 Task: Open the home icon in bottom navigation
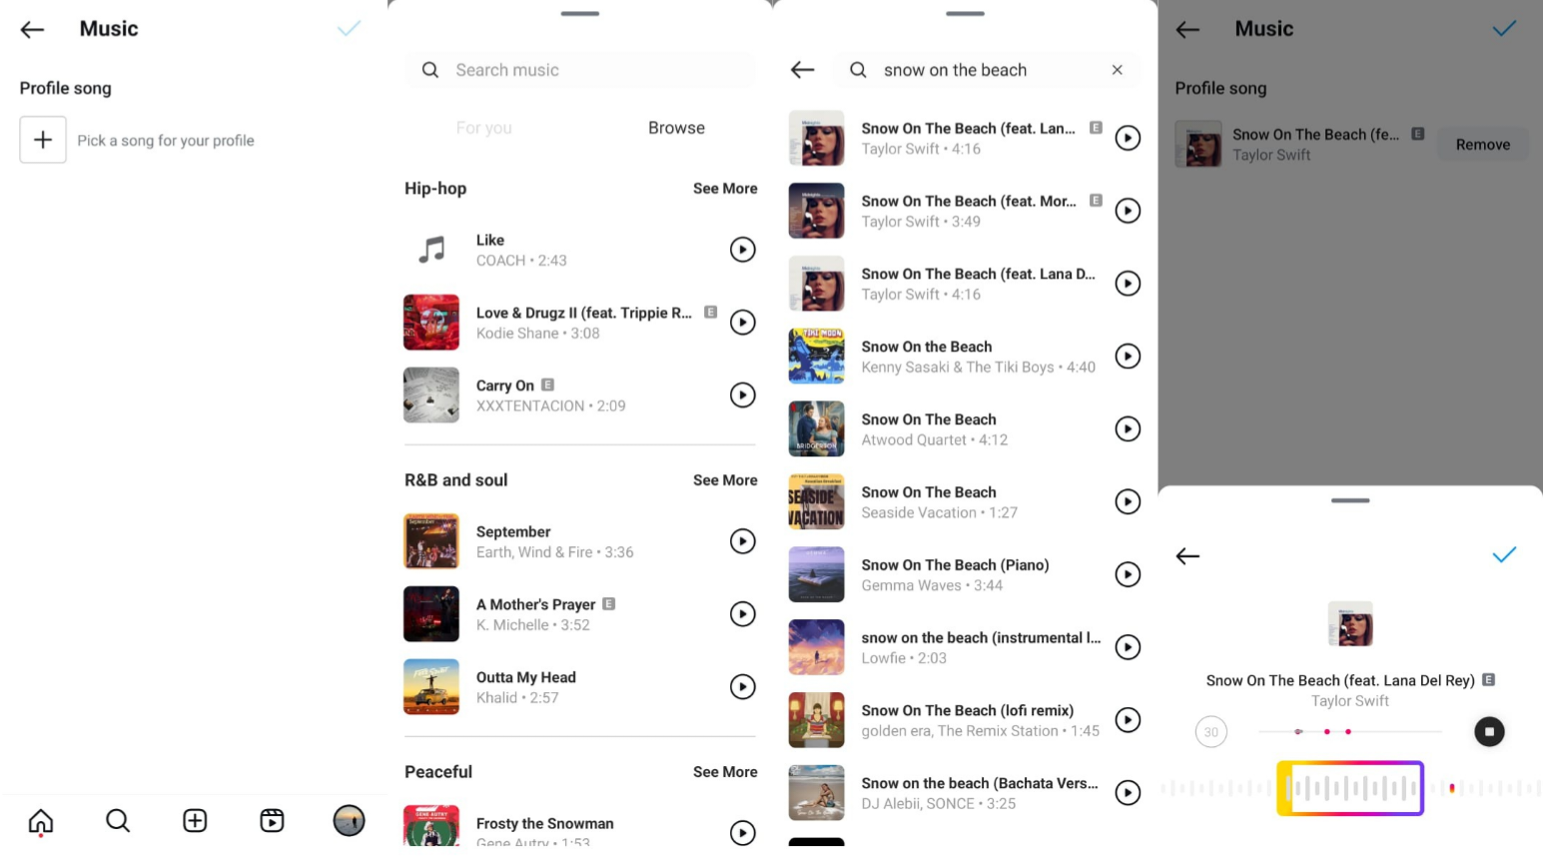coord(41,821)
